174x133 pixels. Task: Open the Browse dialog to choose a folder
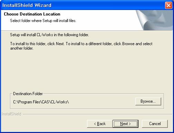point(148,101)
